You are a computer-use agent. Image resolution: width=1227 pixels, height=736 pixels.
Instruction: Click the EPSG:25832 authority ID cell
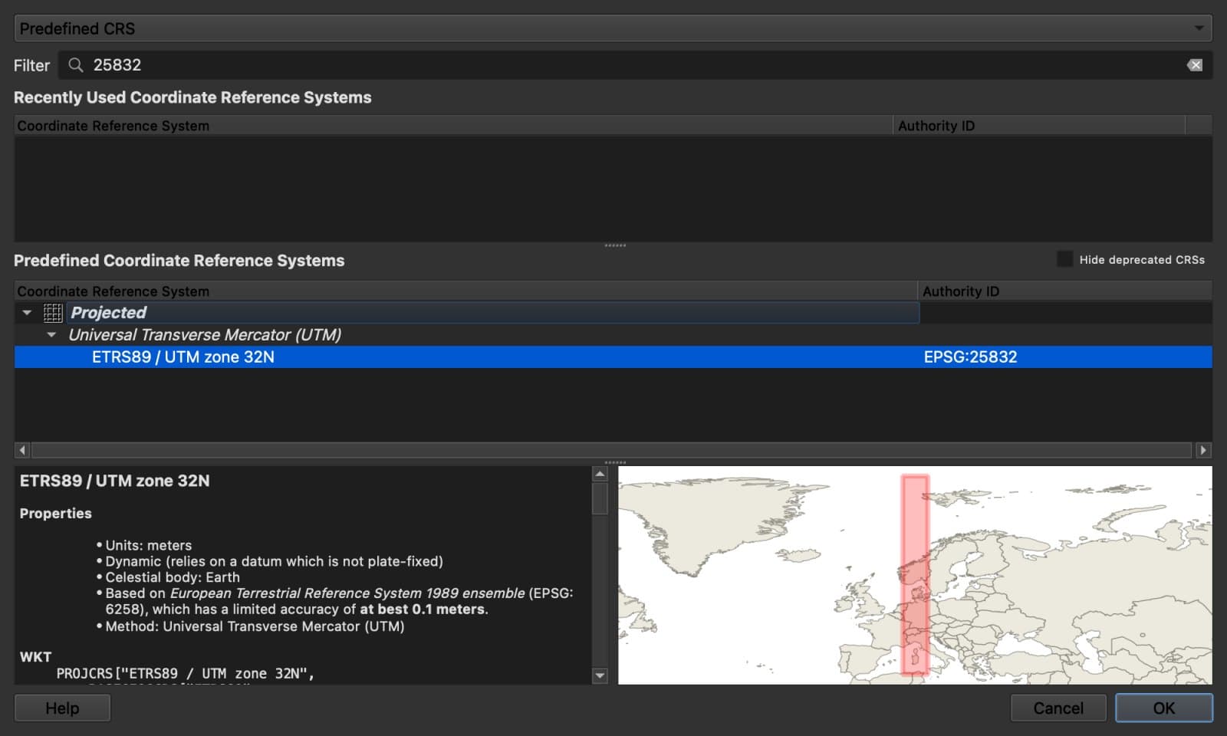pos(970,357)
